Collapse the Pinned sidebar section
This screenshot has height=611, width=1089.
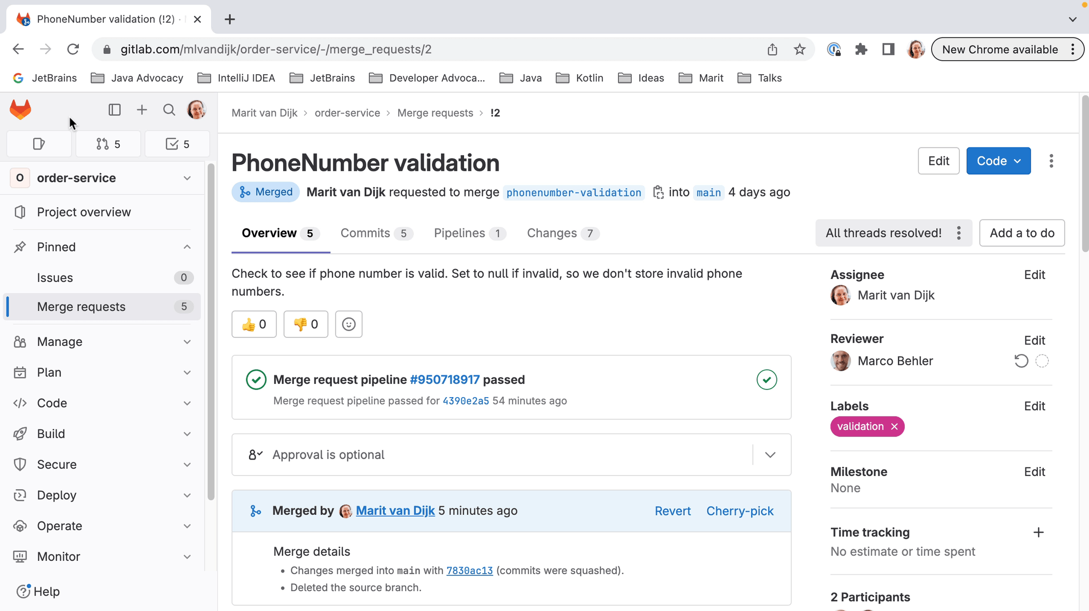(x=187, y=247)
